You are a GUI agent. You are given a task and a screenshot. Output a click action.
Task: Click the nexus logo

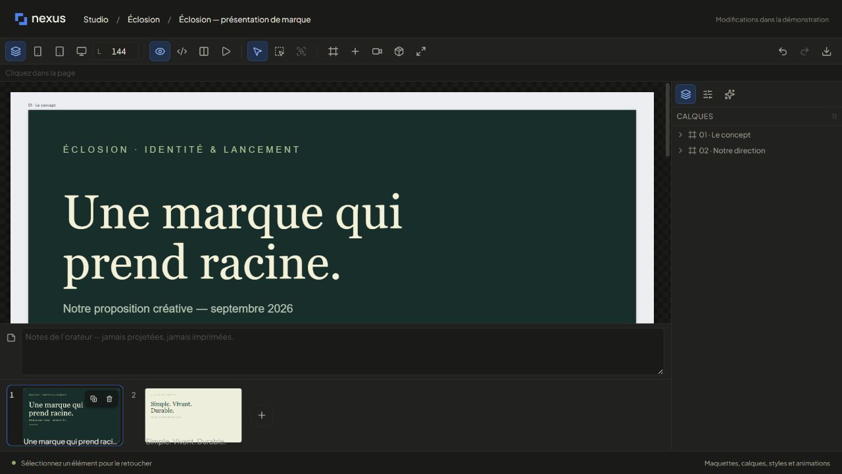(x=40, y=19)
